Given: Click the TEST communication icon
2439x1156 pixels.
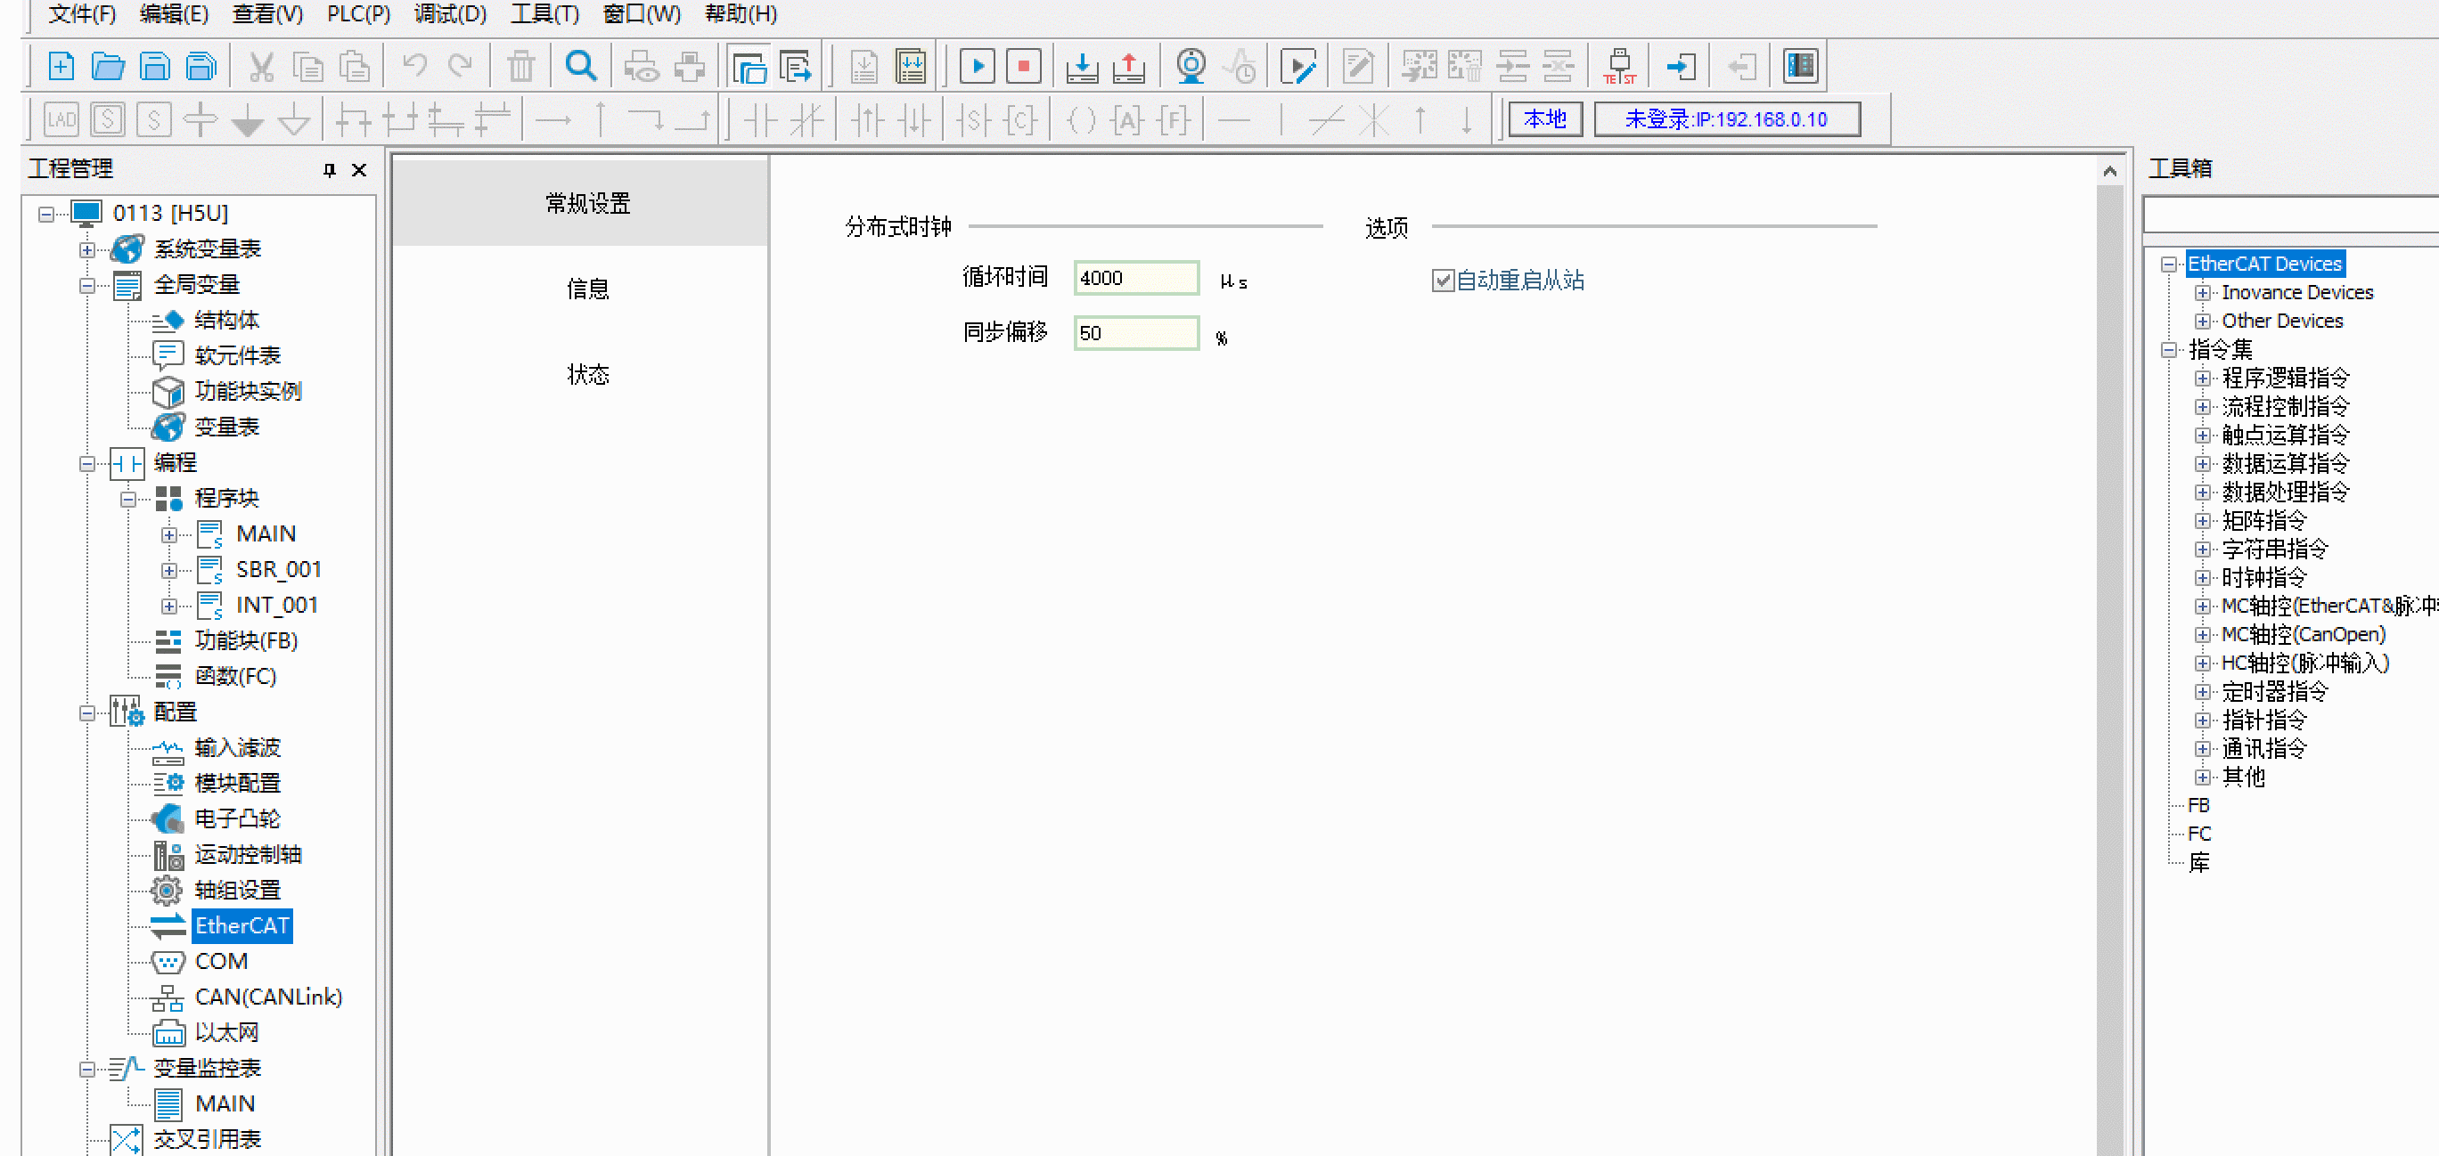Looking at the screenshot, I should 1619,66.
